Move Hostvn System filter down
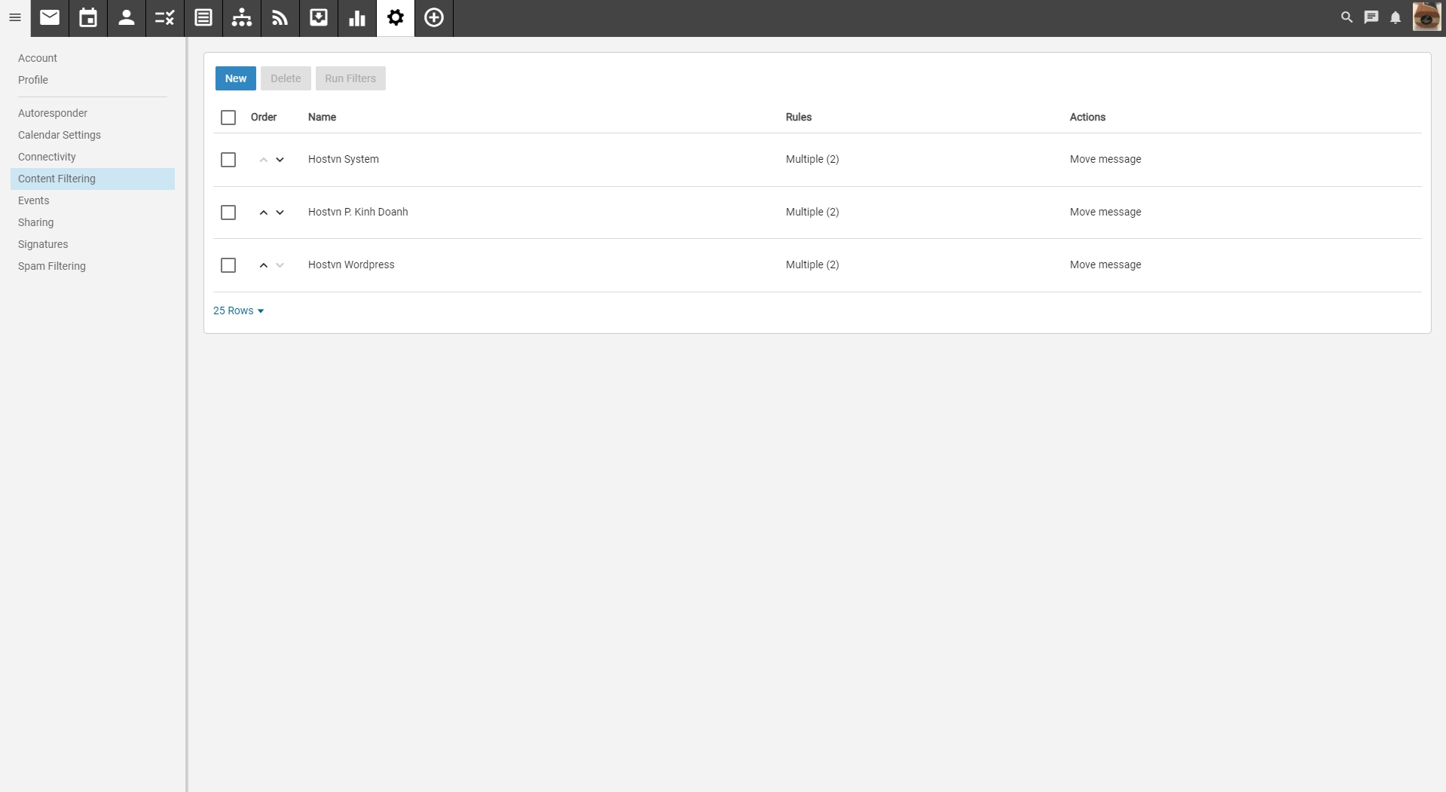This screenshot has height=792, width=1446. pyautogui.click(x=280, y=160)
